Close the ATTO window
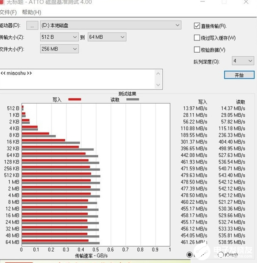The width and height of the screenshot is (257, 263). (246, 2)
